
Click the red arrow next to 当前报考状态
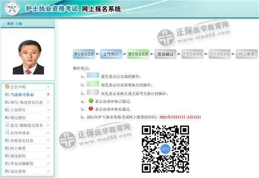pyautogui.click(x=48, y=95)
